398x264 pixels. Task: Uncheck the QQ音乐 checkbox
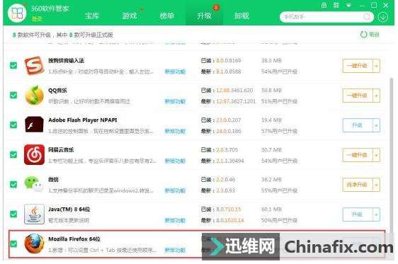coord(13,95)
